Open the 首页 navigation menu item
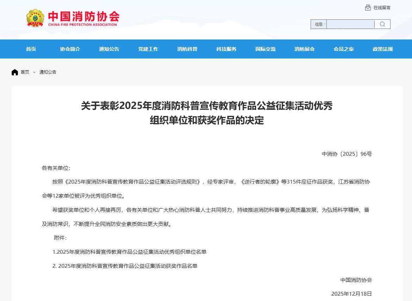The width and height of the screenshot is (412, 301). (x=31, y=49)
